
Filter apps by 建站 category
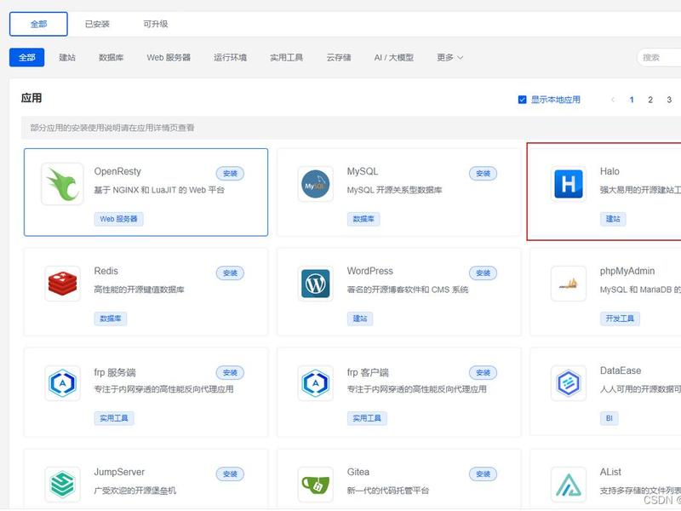(67, 57)
